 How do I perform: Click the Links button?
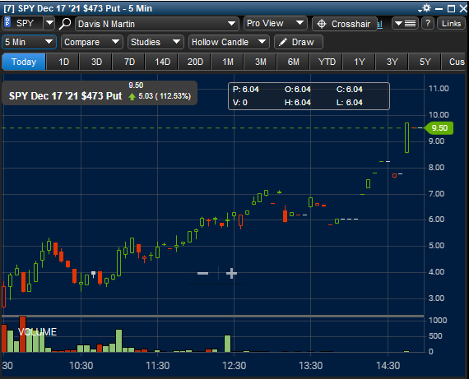pos(451,23)
